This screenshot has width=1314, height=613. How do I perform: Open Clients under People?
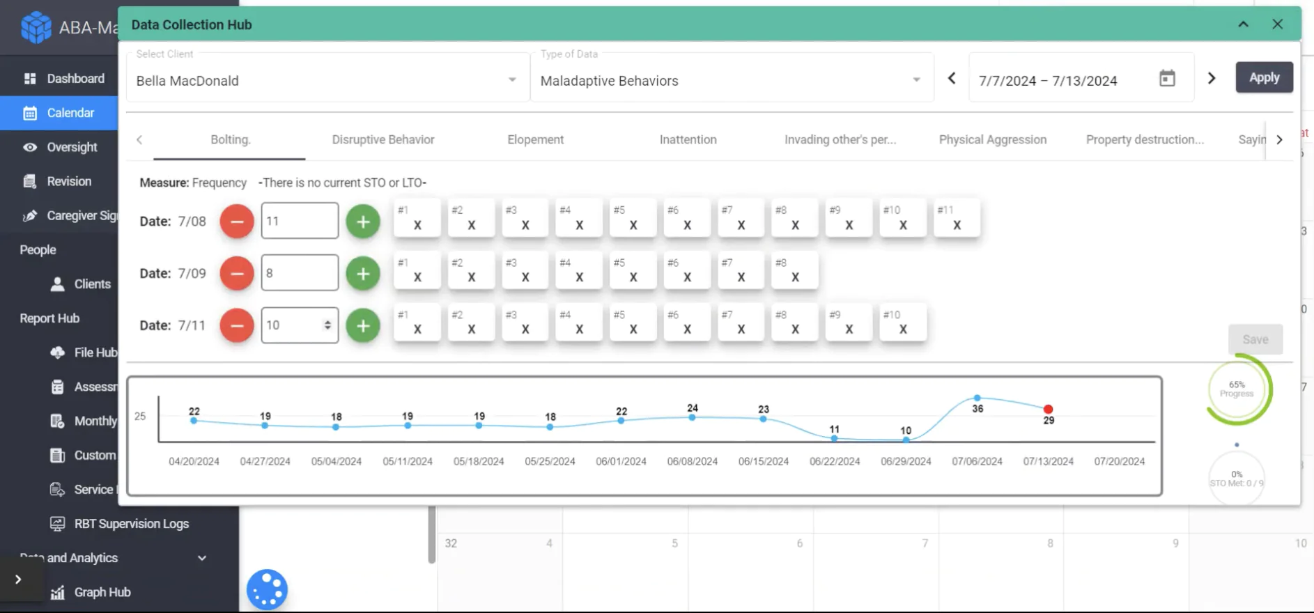coord(80,284)
